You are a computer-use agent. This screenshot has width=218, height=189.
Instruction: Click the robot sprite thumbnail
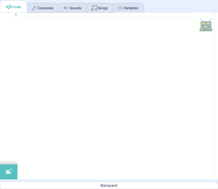[206, 25]
